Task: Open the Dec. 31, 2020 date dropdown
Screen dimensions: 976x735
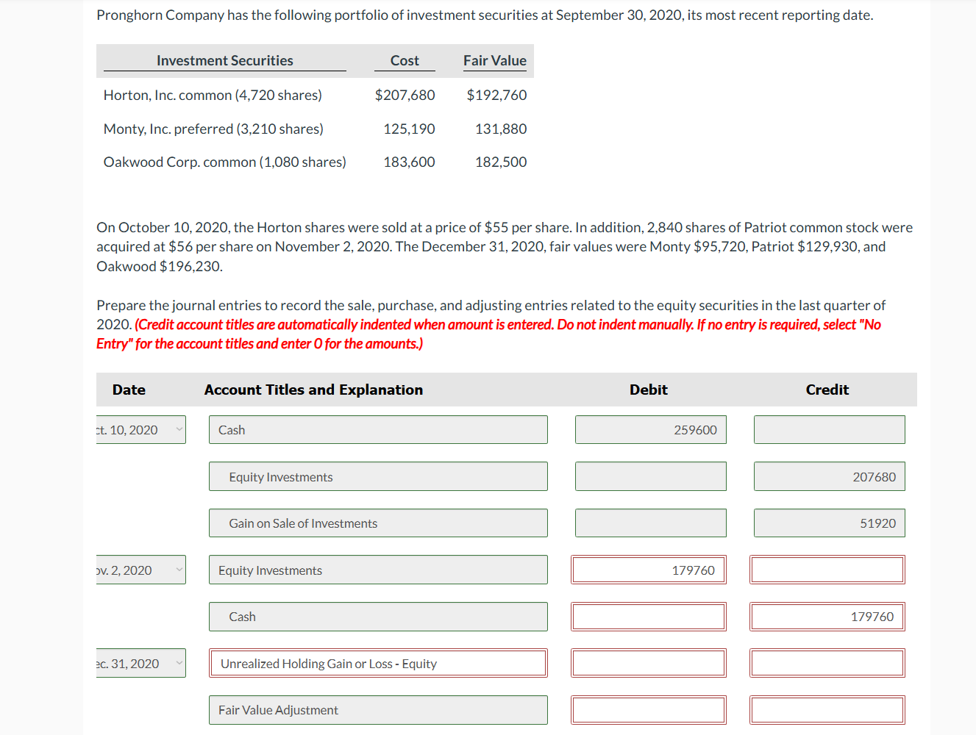Action: pyautogui.click(x=140, y=664)
